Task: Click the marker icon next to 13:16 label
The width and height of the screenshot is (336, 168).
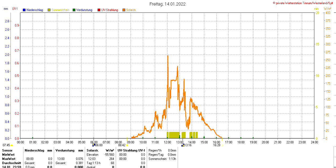Action: pyautogui.click(x=183, y=145)
